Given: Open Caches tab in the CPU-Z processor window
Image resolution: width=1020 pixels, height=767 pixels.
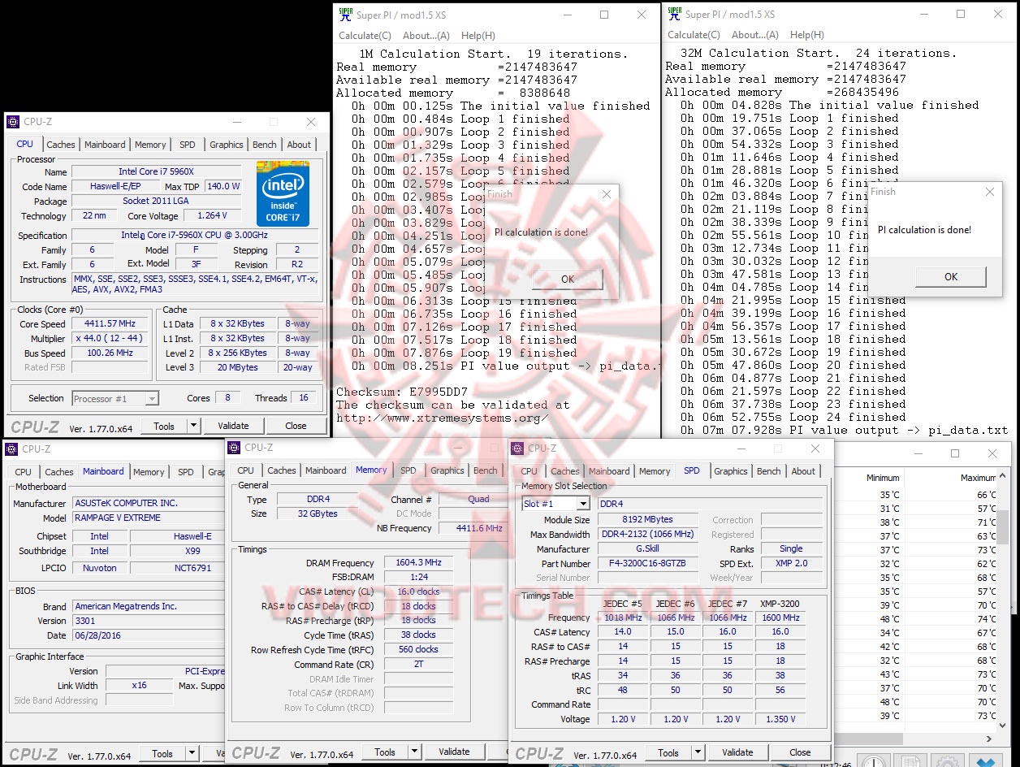Looking at the screenshot, I should pos(61,145).
